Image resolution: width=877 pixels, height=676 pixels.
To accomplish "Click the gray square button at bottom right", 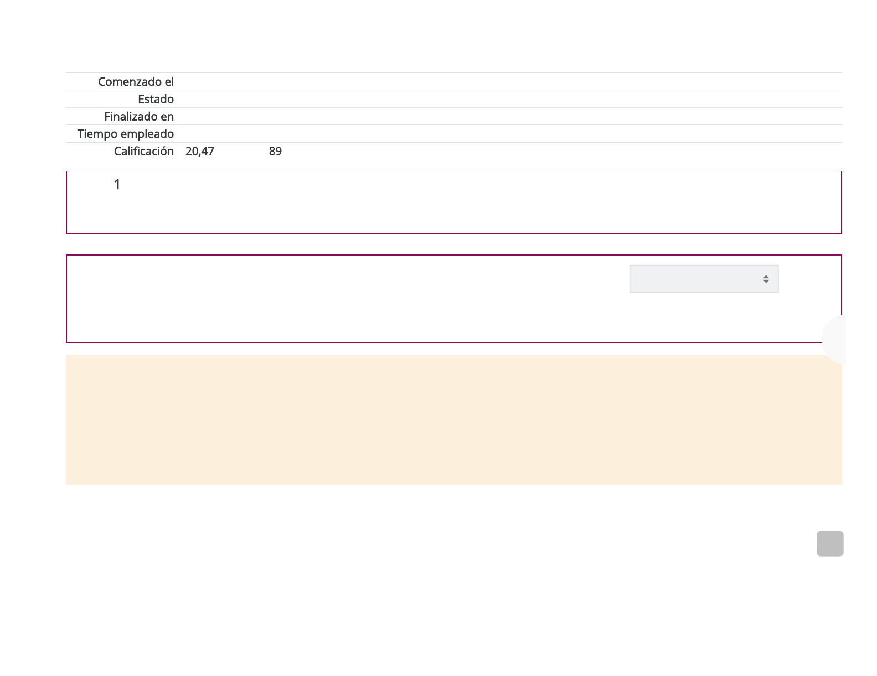I will pyautogui.click(x=829, y=543).
